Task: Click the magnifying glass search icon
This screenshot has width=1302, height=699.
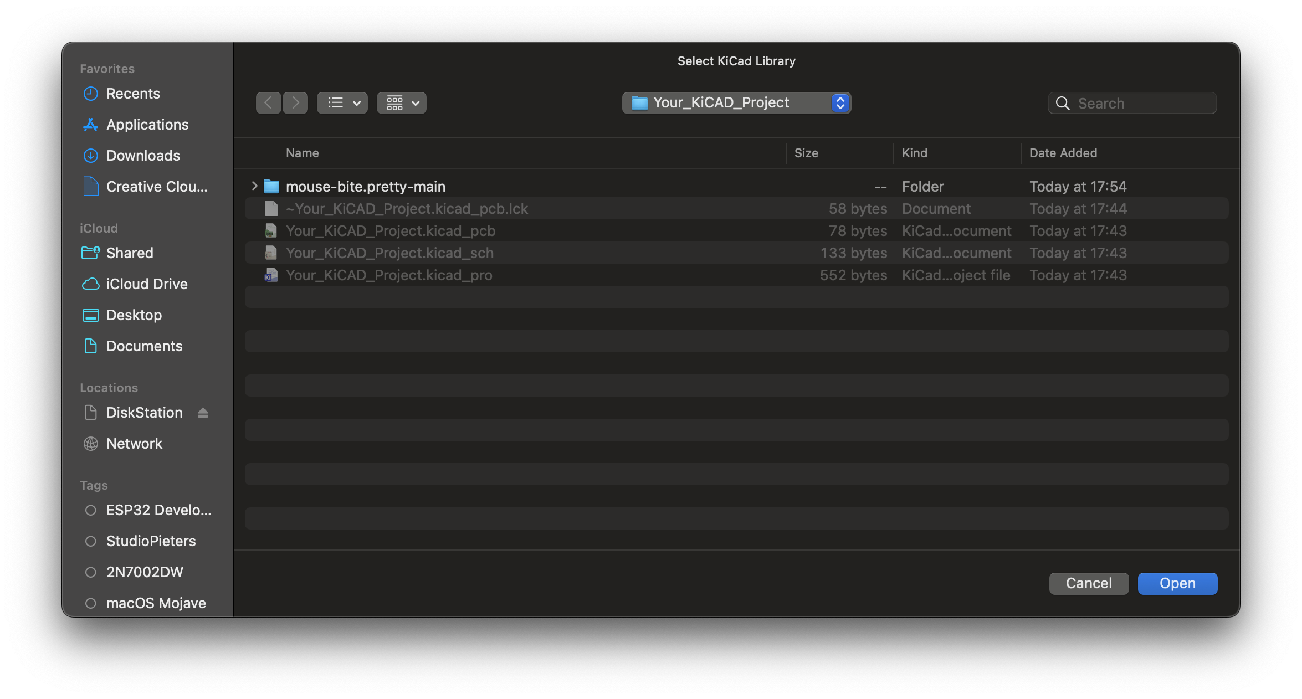Action: tap(1063, 104)
